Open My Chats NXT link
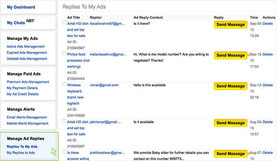This screenshot has height=161, width=277. (x=21, y=22)
